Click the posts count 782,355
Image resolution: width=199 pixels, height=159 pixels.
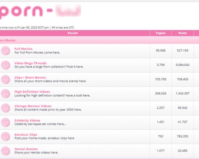[x=183, y=136]
